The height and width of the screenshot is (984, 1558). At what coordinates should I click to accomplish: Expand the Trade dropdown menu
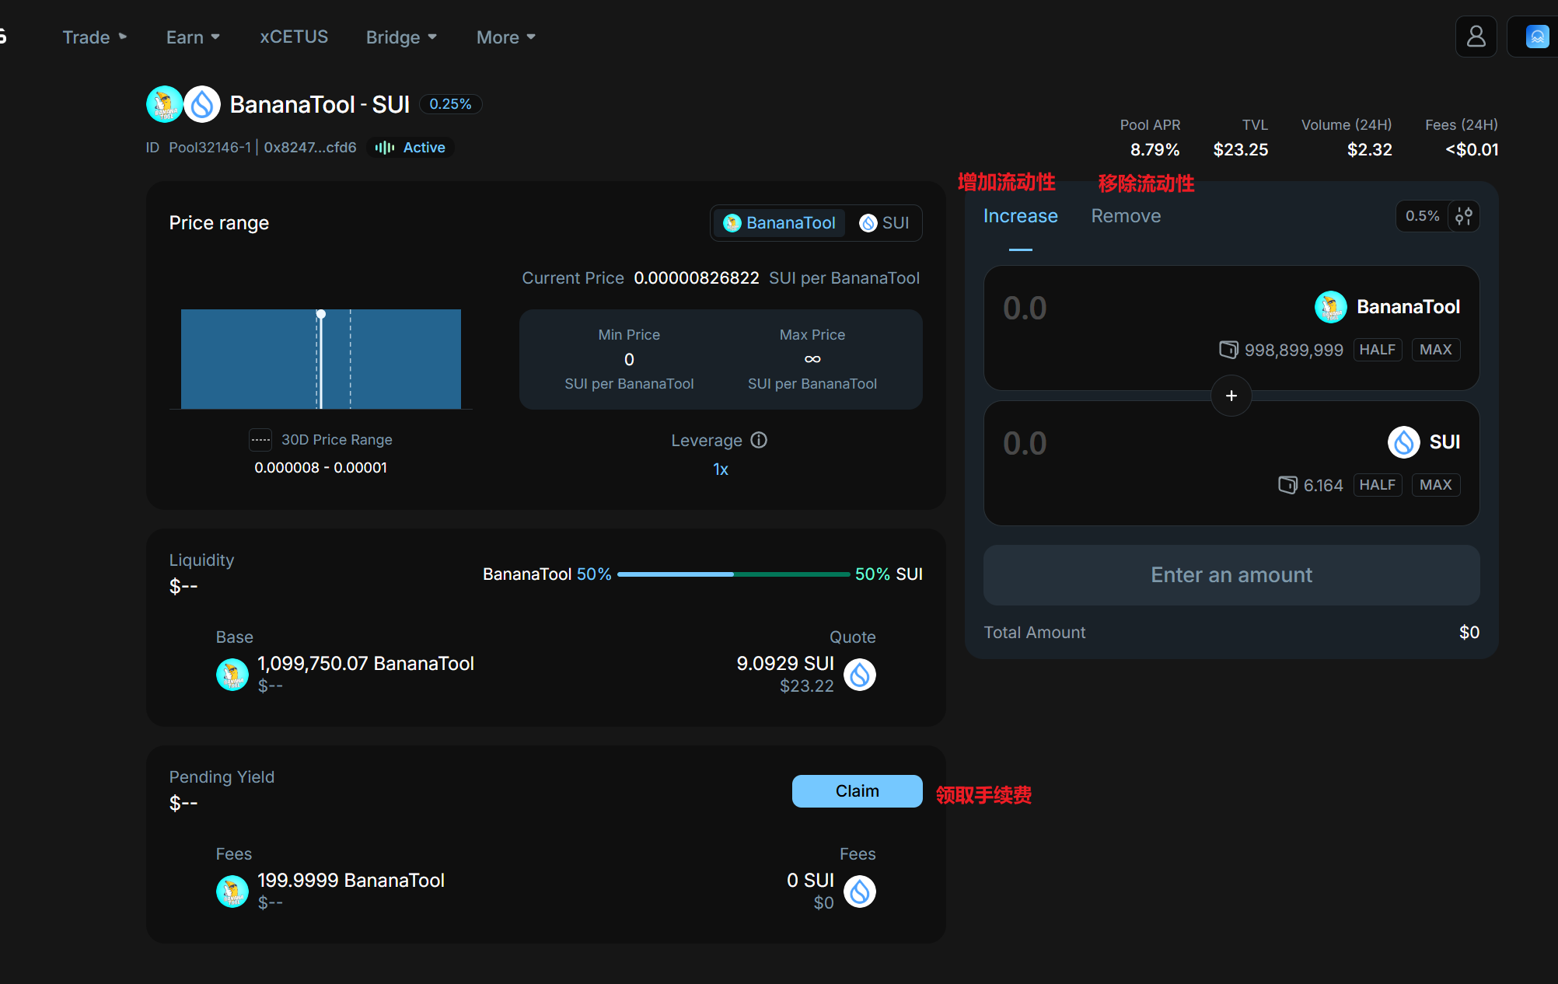pyautogui.click(x=94, y=37)
